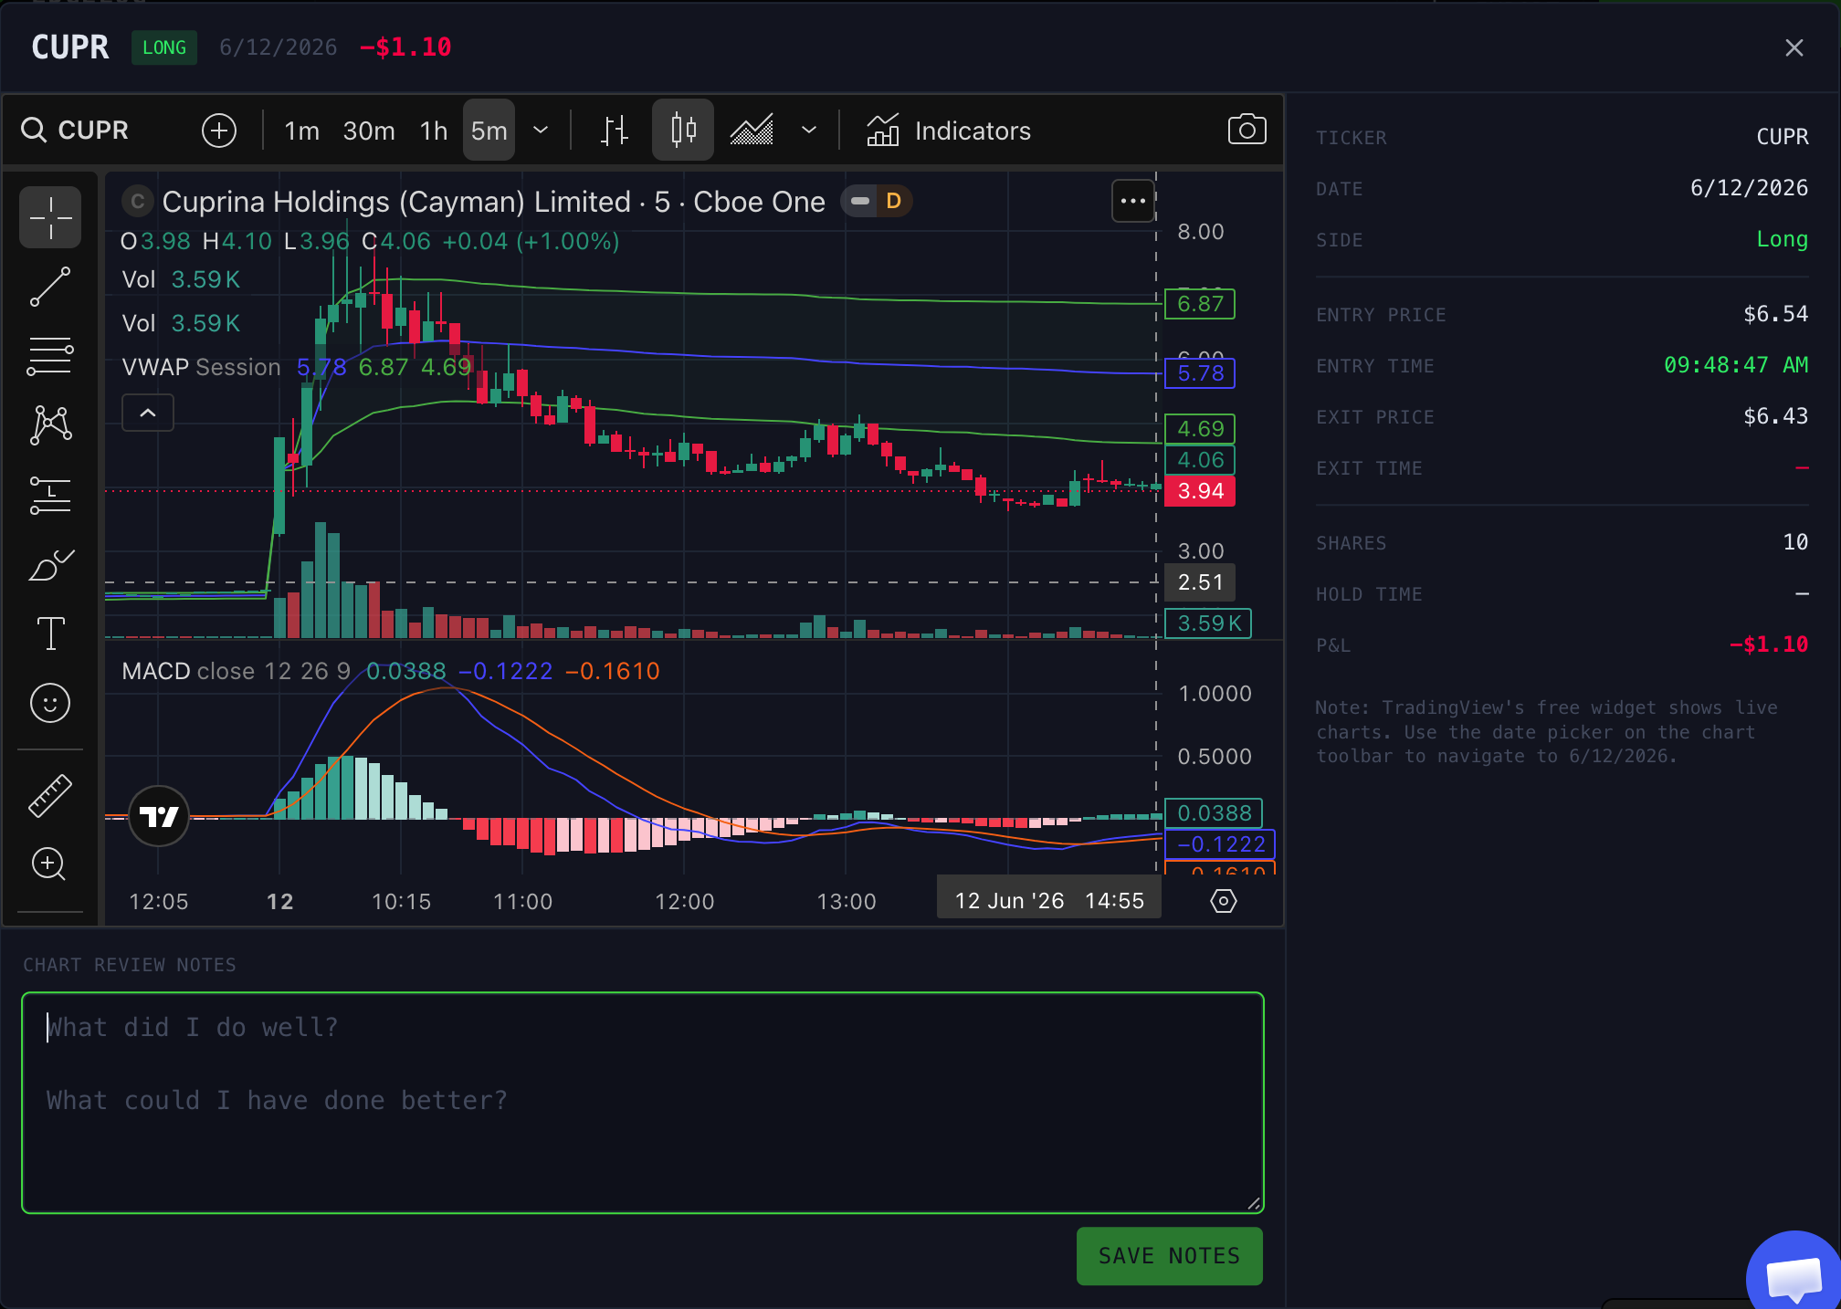Screen dimensions: 1841x1309
Task: Click the first Vol legend entry
Action: [x=181, y=279]
